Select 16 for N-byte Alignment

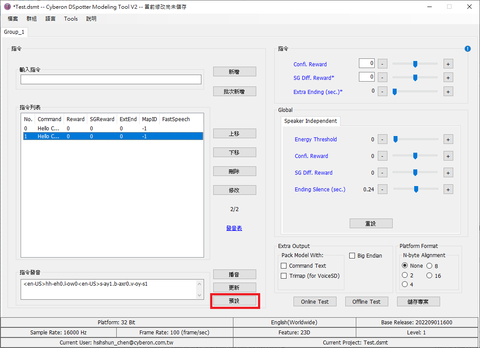point(430,276)
